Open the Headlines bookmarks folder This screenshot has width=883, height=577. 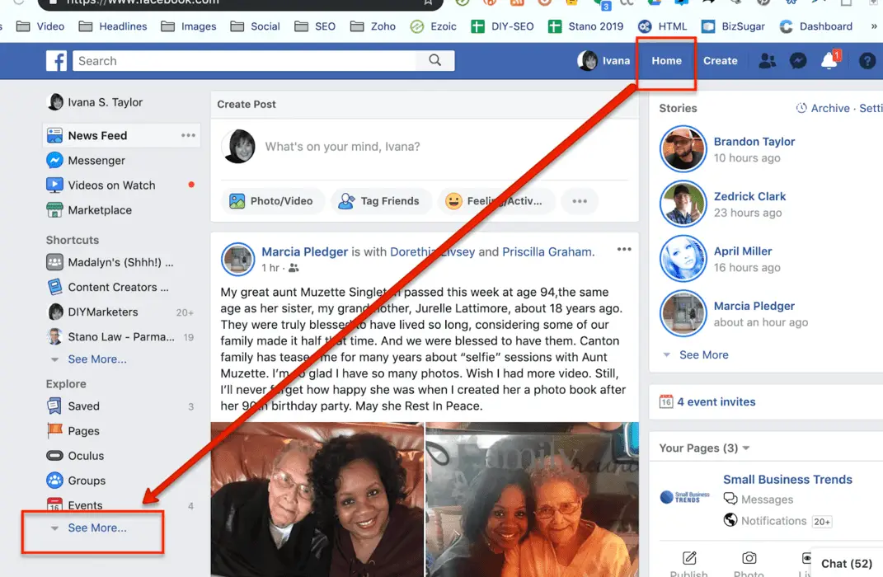pos(113,26)
